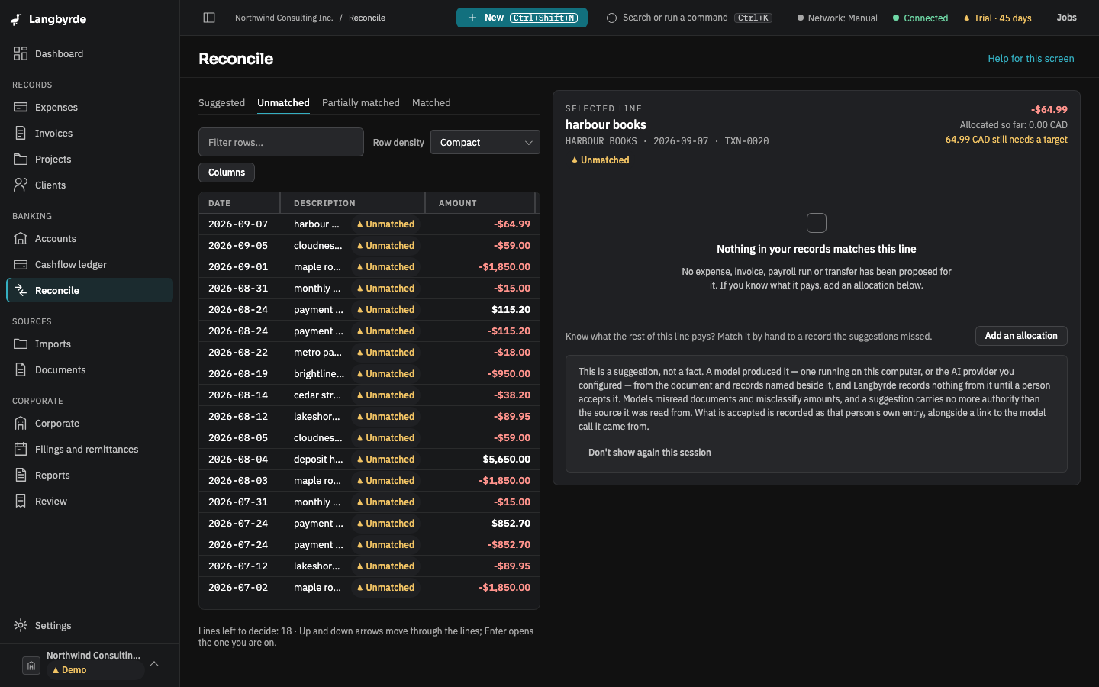Screen dimensions: 1099x687
Task: Open the Invoices page
Action: pyautogui.click(x=90, y=134)
